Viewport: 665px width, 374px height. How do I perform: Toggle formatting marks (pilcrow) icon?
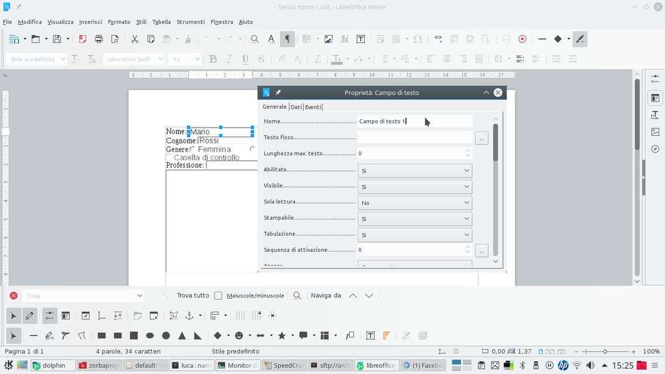tap(287, 39)
